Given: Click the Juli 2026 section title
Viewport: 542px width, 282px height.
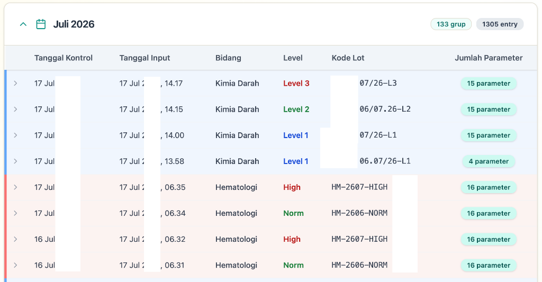Looking at the screenshot, I should tap(74, 24).
